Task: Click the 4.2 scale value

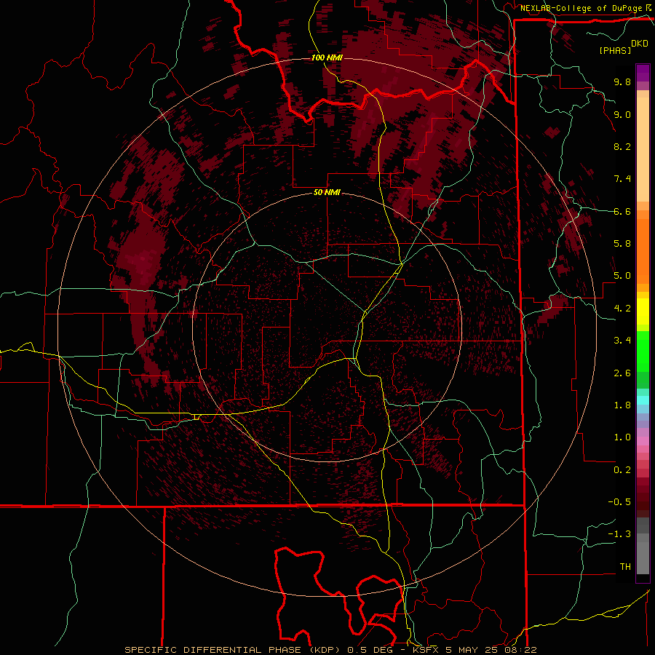Action: click(x=622, y=309)
